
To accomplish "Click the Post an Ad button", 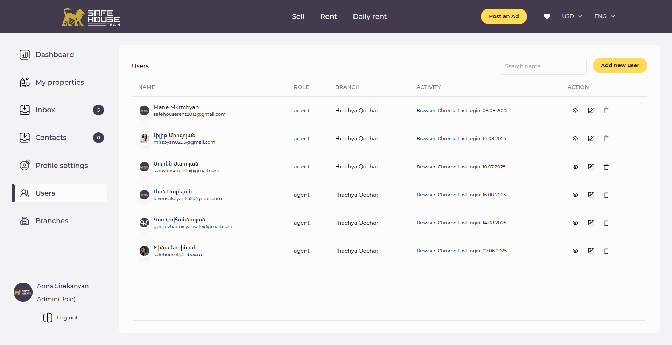I will 504,16.
